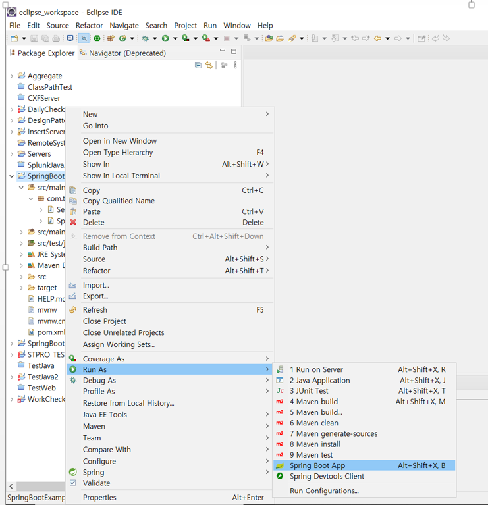
Task: Click the New Java Package toolbar icon
Action: coord(111,38)
